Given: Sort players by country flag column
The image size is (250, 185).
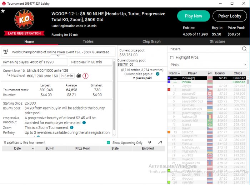Looking at the screenshot, I should (x=210, y=73).
